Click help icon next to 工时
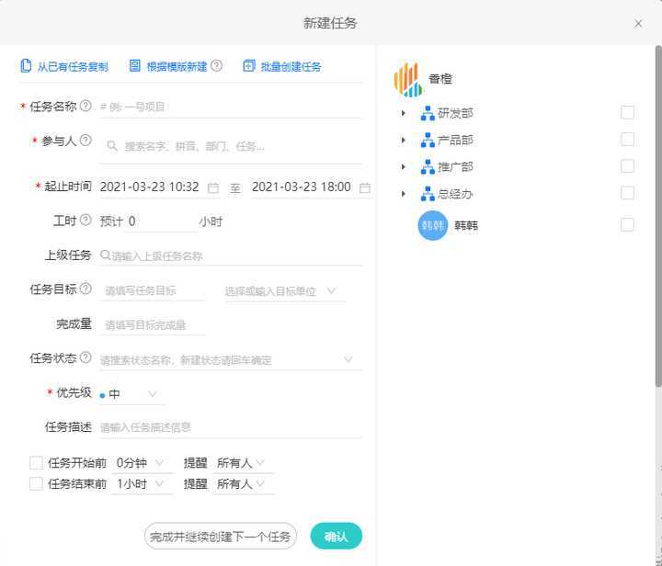Viewport: 662px width, 566px height. coord(86,221)
